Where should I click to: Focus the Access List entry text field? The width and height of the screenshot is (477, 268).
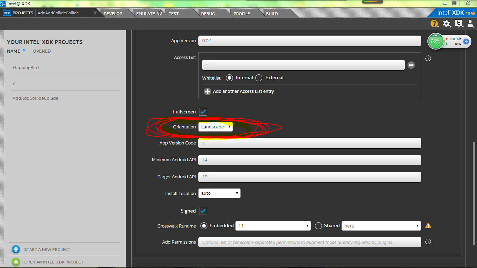tap(303, 65)
